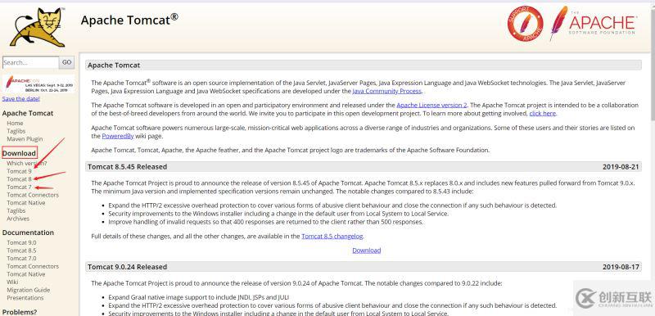Click the Support Apache round badge
The image size is (655, 316).
tap(525, 24)
